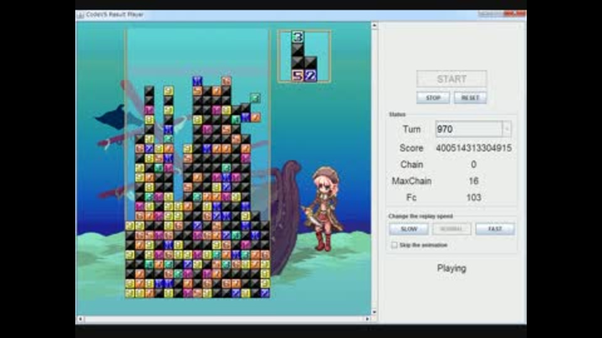The height and width of the screenshot is (338, 602).
Task: Set replay speed to NORMAL
Action: [451, 229]
